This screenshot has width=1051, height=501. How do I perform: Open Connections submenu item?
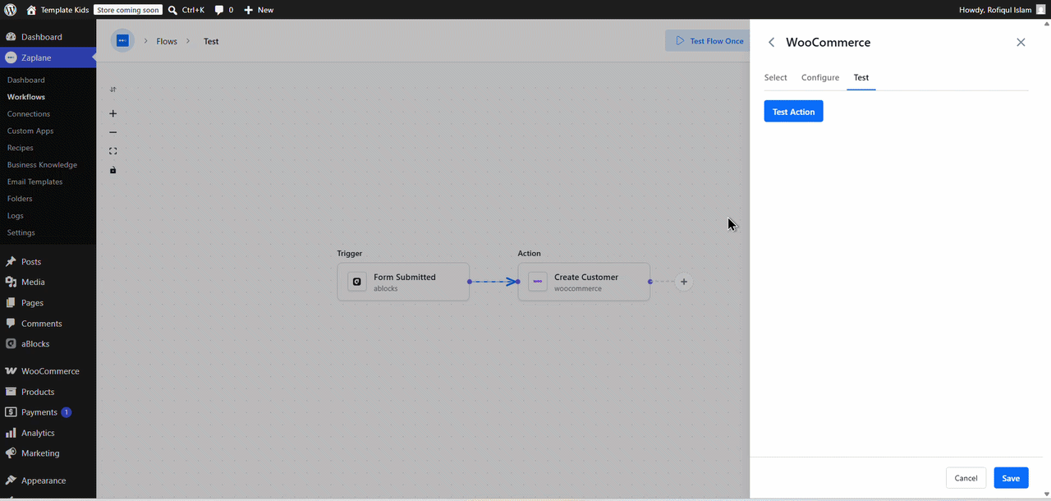[x=29, y=114]
